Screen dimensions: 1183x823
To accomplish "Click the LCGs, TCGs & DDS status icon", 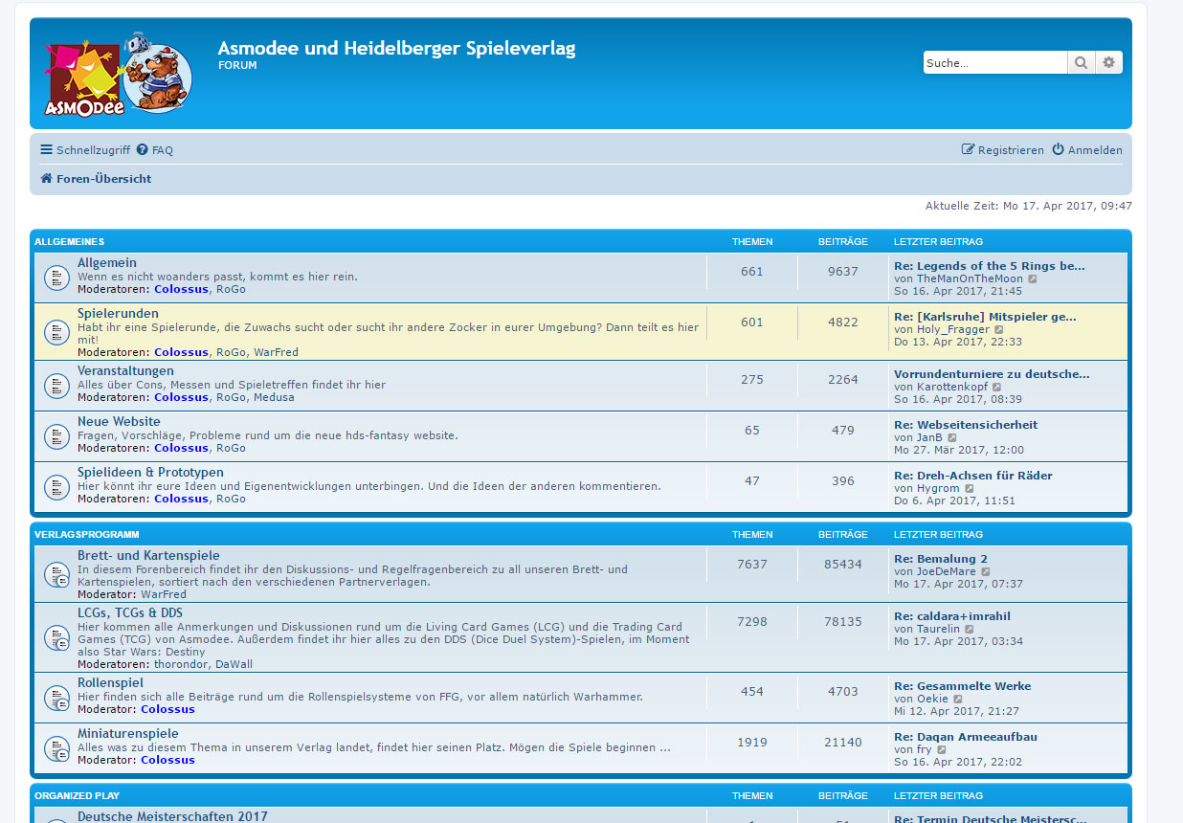I will (56, 638).
